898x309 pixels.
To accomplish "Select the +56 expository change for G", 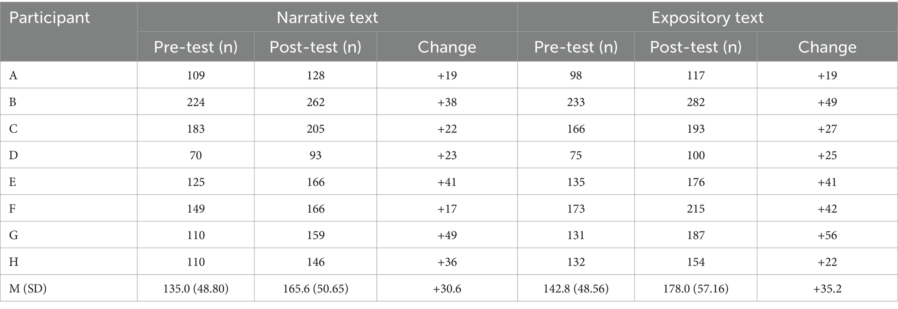I will [827, 235].
